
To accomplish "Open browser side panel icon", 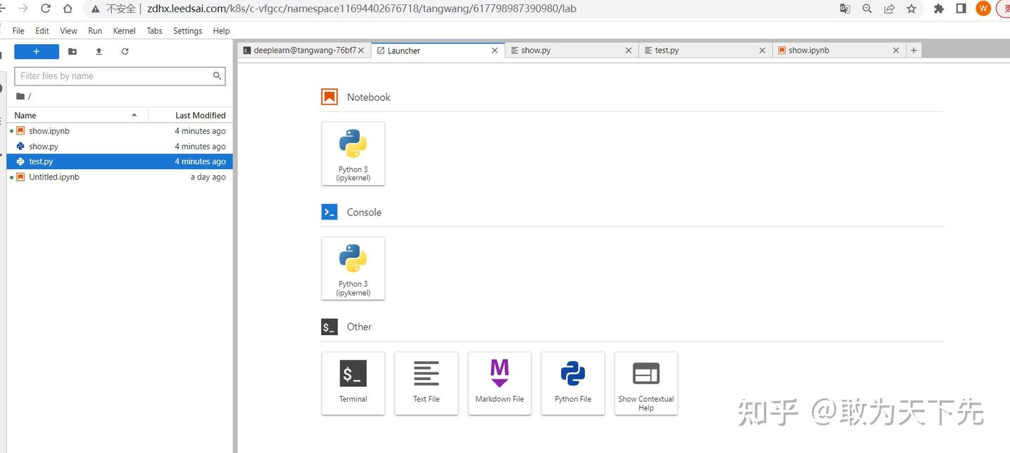I will 961,8.
